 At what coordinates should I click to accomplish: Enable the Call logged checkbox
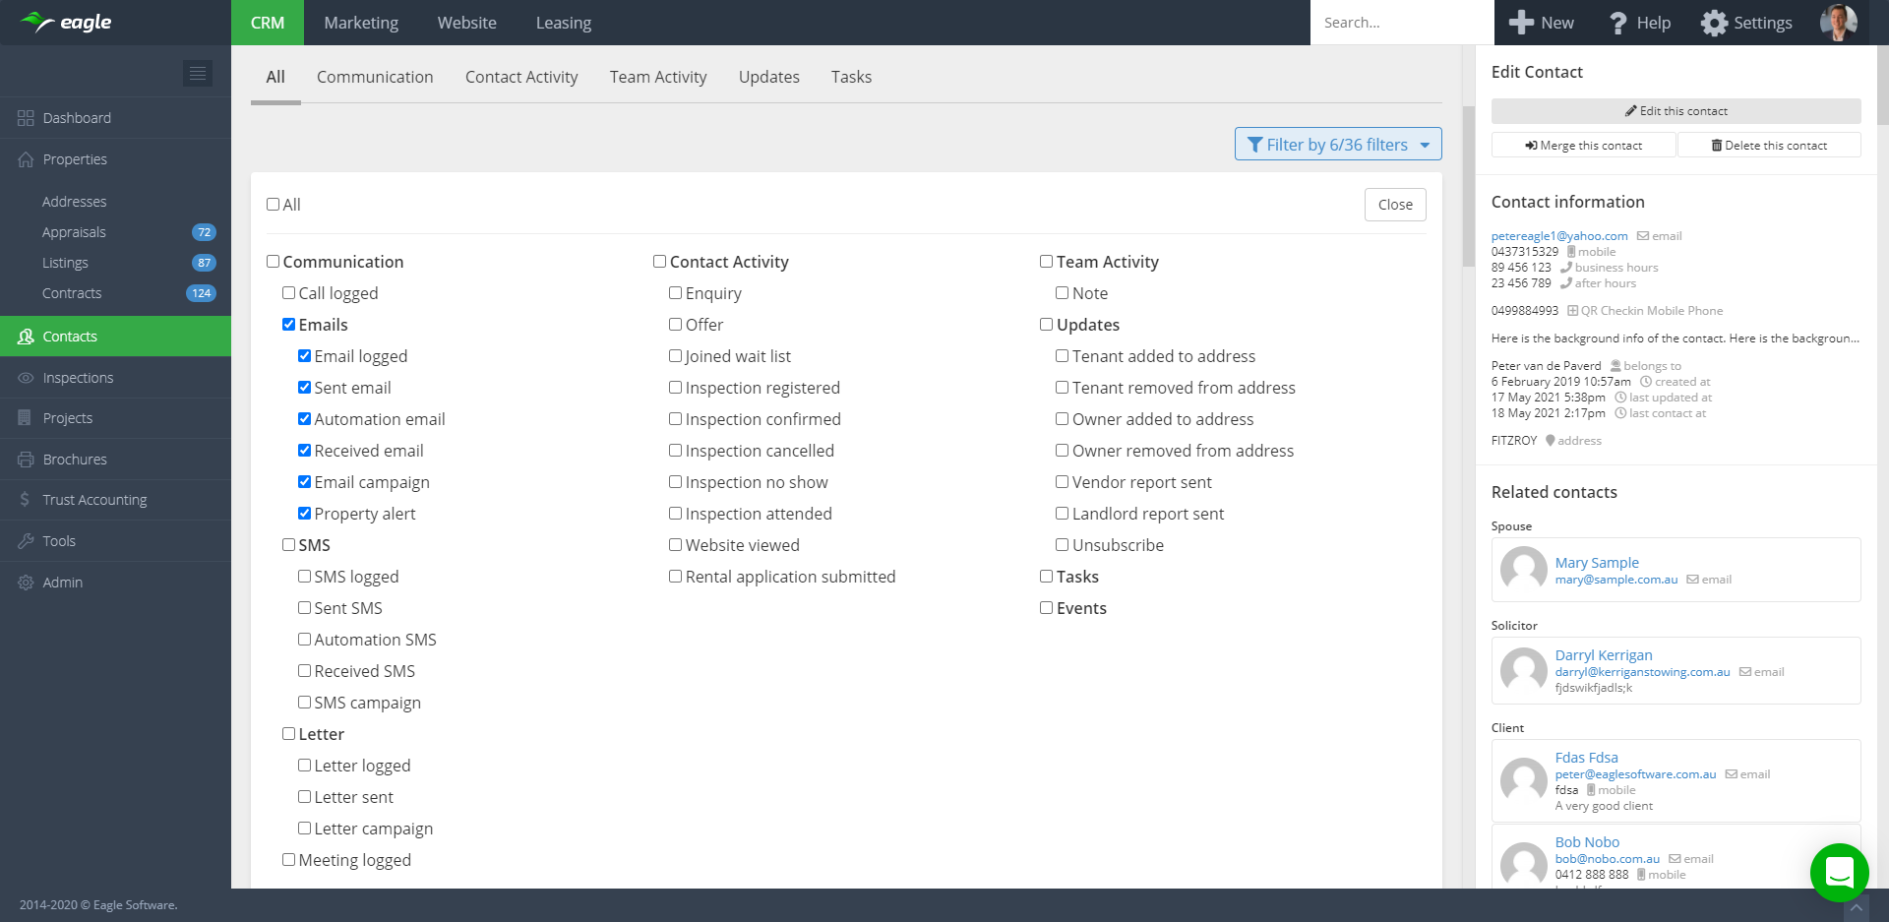289,293
